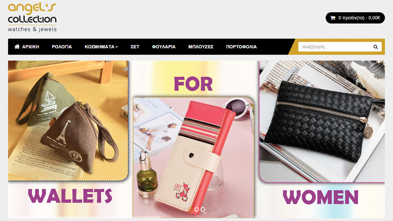
Task: Select the first slider dot indicator
Action: tap(191, 209)
